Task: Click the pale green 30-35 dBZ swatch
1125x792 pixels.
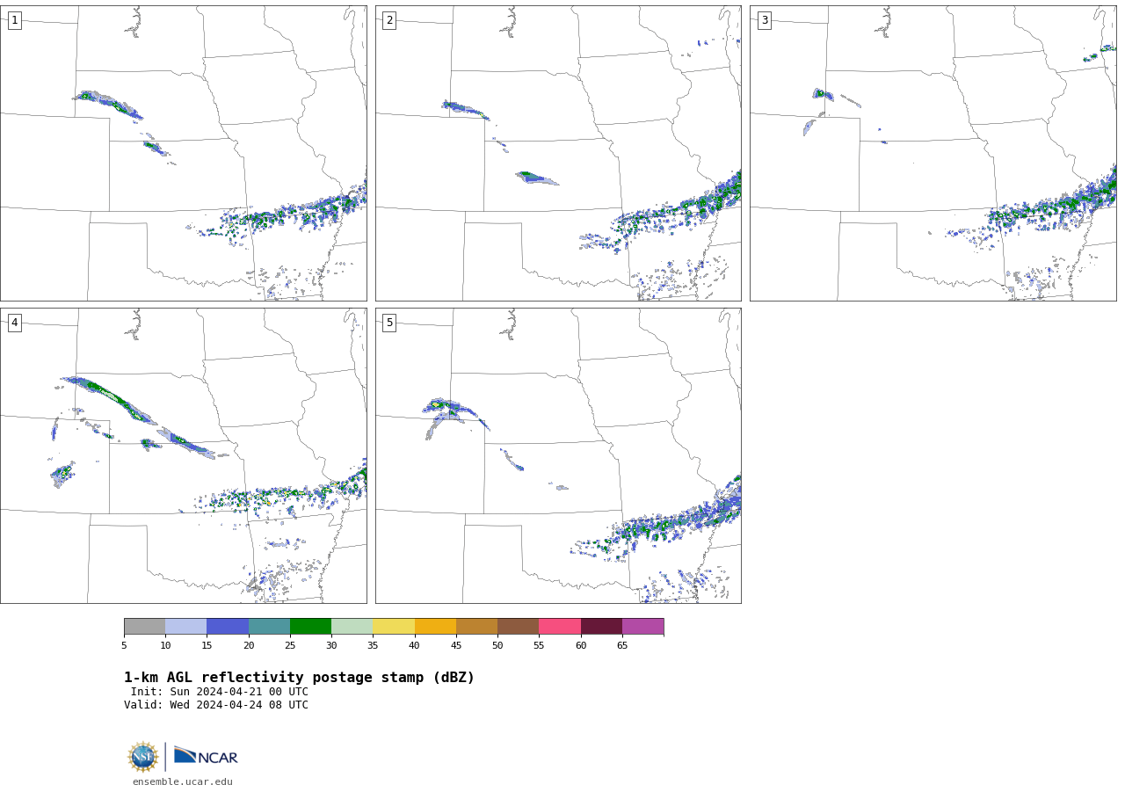Action: click(352, 627)
